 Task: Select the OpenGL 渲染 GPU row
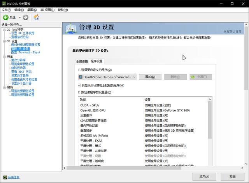[x=143, y=110]
